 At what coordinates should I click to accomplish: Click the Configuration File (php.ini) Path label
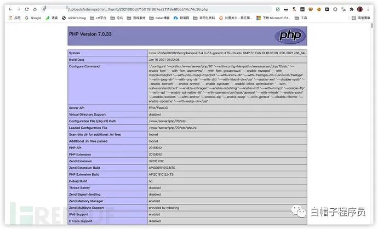pyautogui.click(x=93, y=121)
